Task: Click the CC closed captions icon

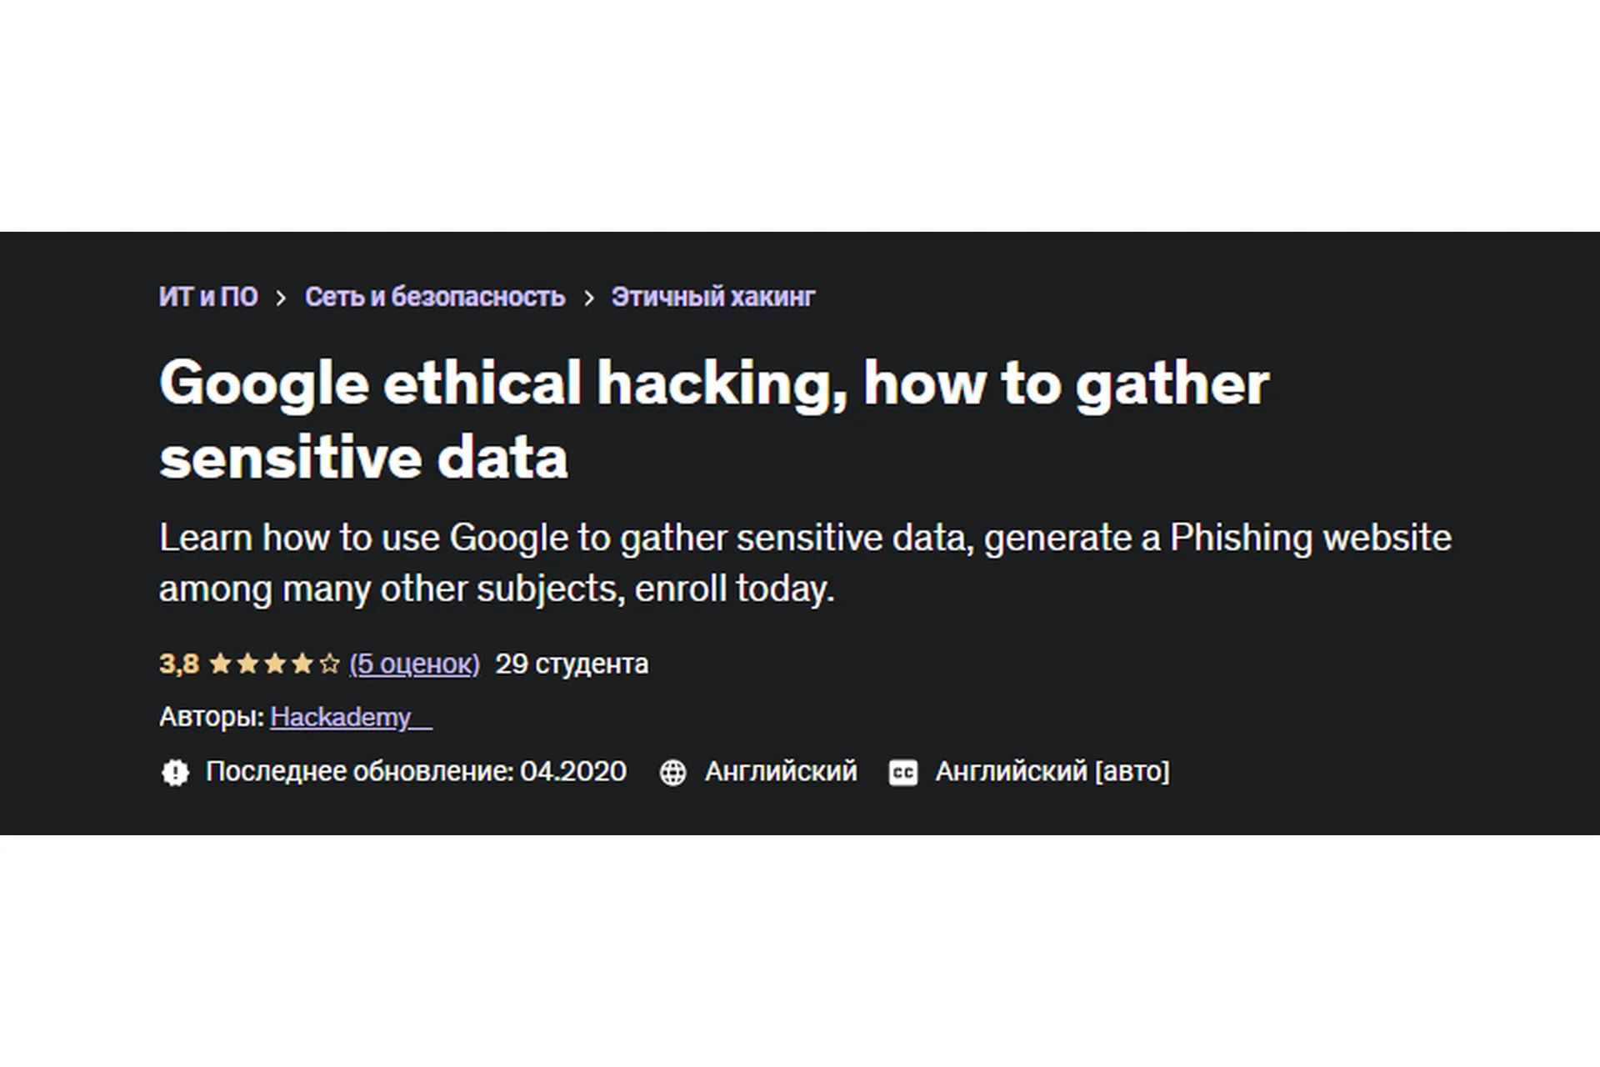Action: pos(903,772)
